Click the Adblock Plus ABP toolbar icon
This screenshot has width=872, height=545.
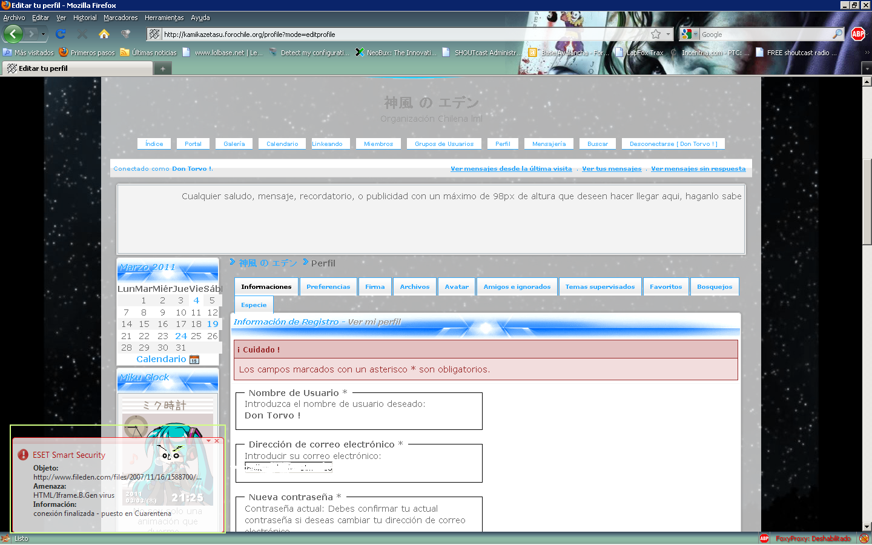click(x=858, y=34)
